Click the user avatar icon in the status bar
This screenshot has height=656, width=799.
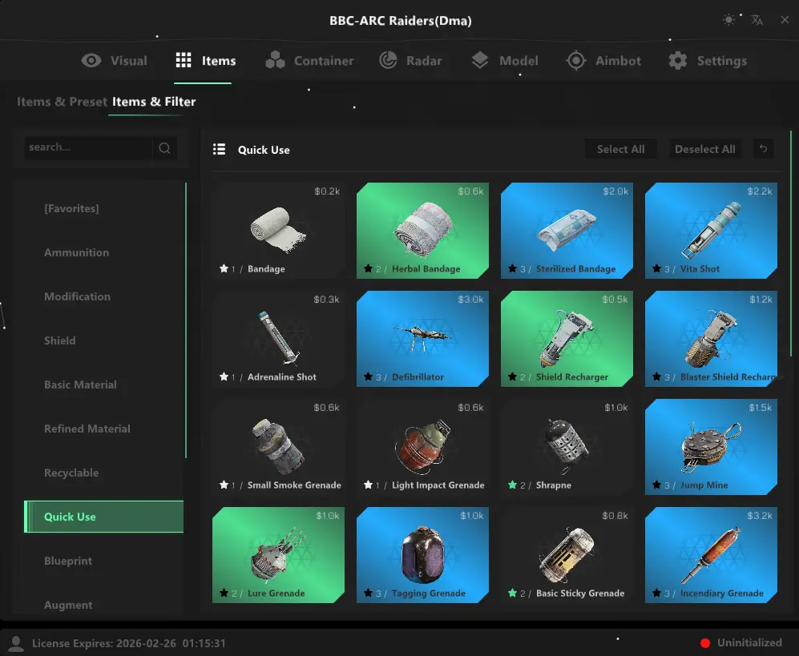(16, 642)
